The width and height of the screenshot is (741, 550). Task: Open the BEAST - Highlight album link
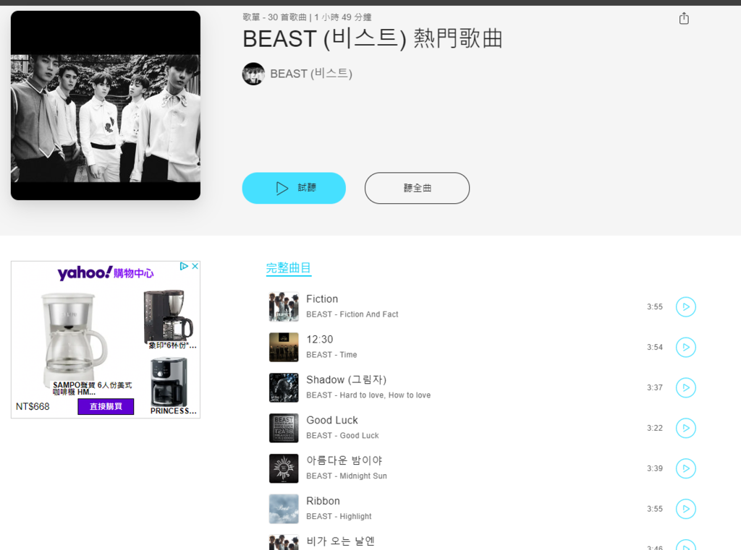coord(339,517)
